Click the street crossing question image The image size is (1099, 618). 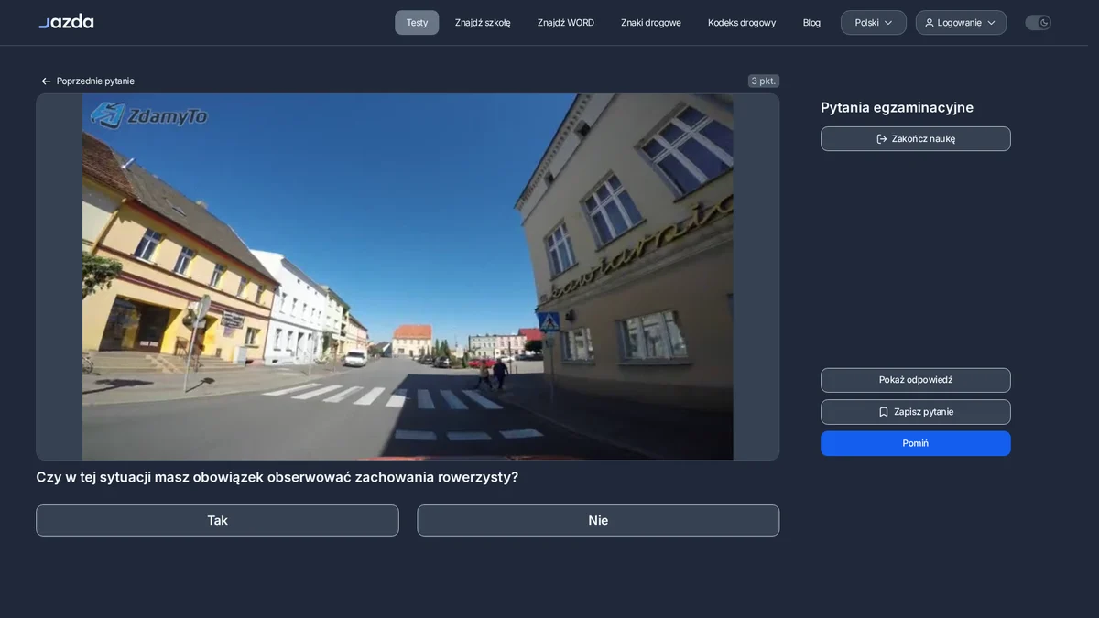408,276
